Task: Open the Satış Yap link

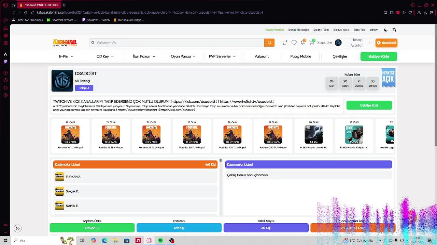Action: [359, 30]
